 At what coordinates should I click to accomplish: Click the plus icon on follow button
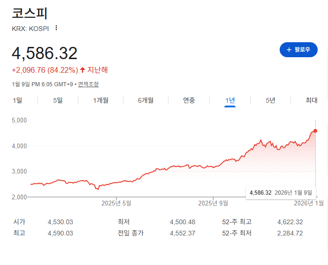click(289, 50)
